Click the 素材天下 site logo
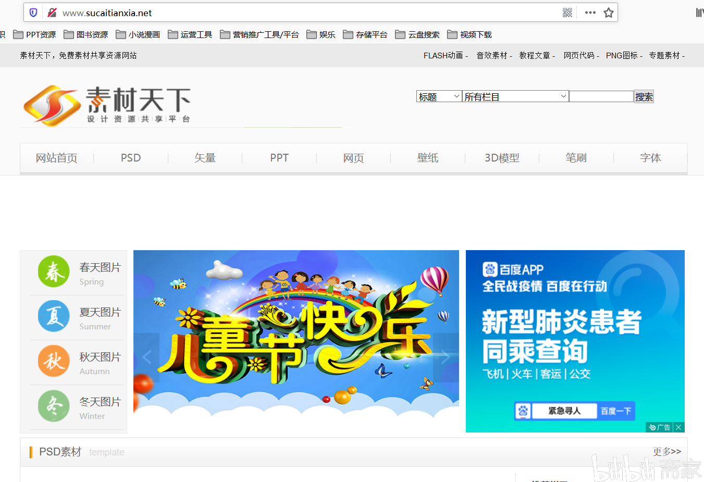Viewport: 704px width, 482px height. (x=107, y=105)
